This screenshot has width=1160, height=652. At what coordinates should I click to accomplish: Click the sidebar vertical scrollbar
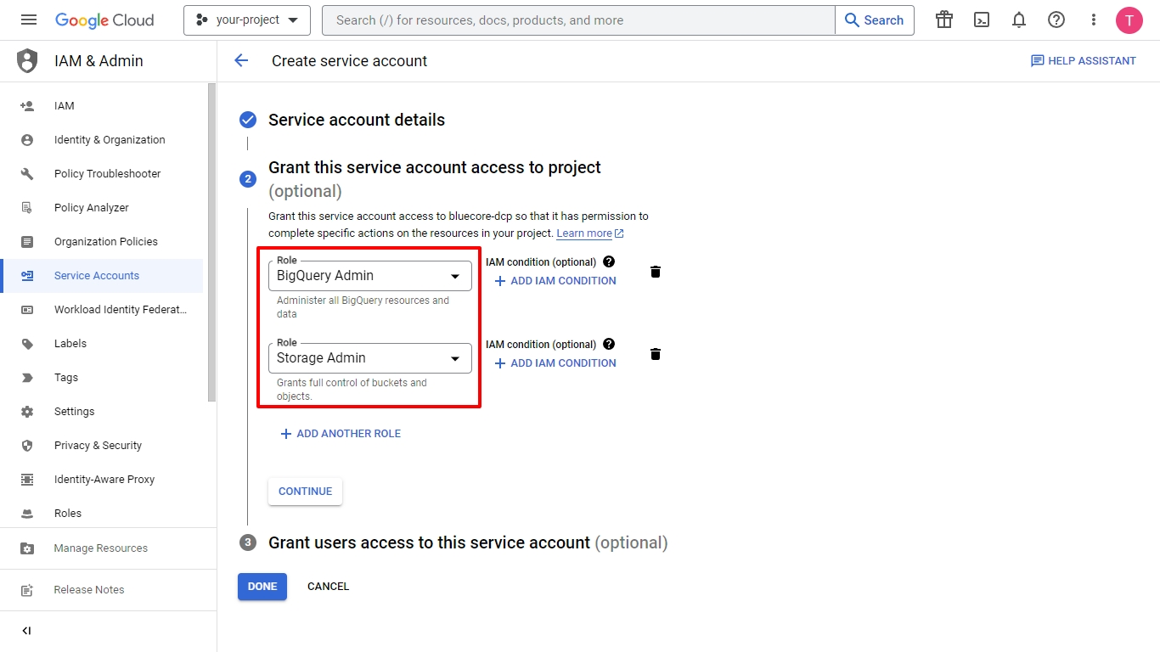211,242
